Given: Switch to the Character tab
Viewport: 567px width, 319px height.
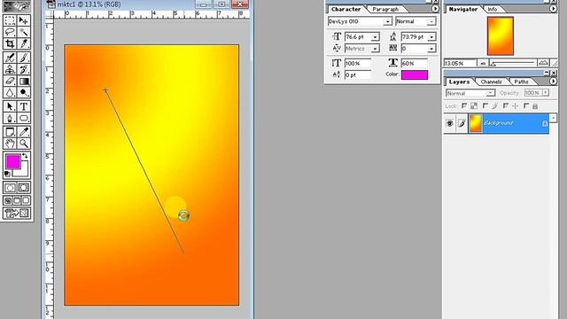Looking at the screenshot, I should pos(346,9).
